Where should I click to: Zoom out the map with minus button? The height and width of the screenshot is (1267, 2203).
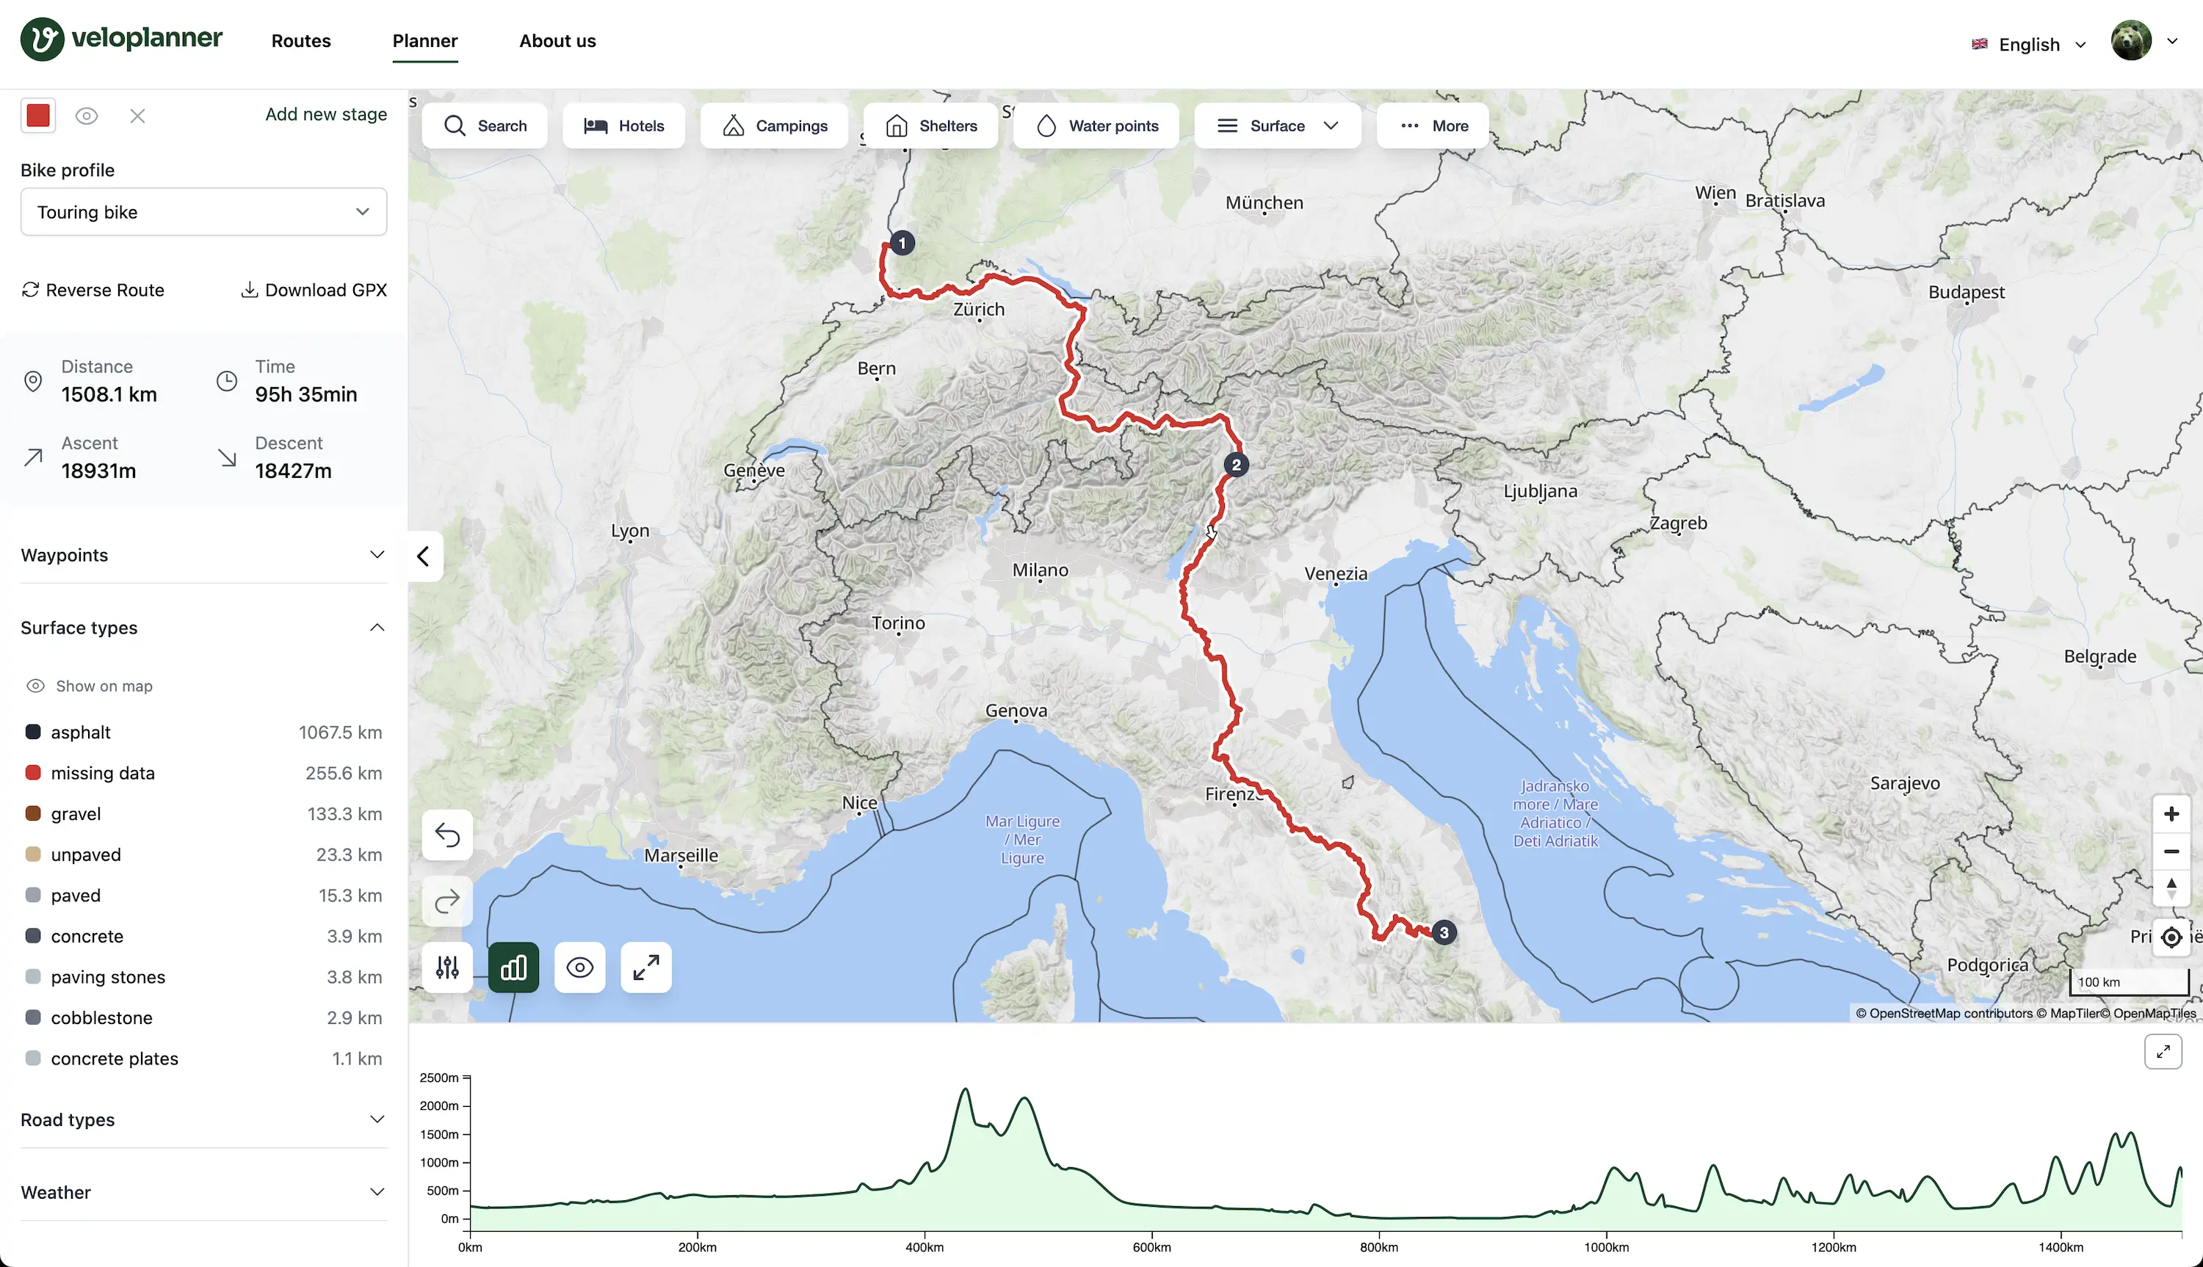pyautogui.click(x=2171, y=851)
